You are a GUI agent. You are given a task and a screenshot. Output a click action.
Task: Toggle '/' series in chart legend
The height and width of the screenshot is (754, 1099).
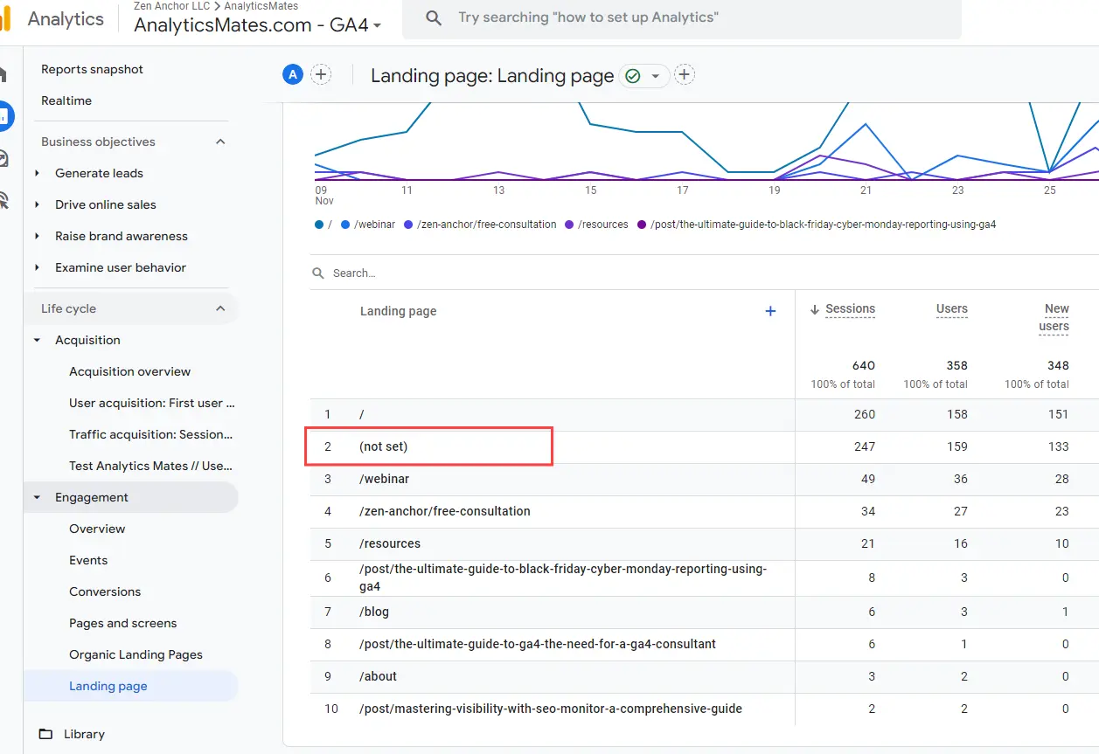point(323,225)
